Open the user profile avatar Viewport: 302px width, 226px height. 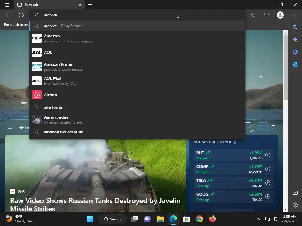click(280, 15)
